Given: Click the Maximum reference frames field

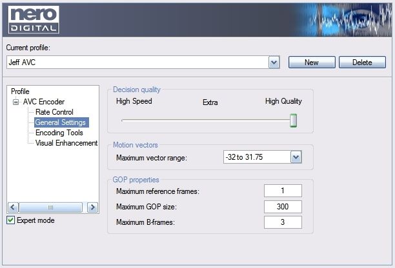Looking at the screenshot, I should 283,191.
